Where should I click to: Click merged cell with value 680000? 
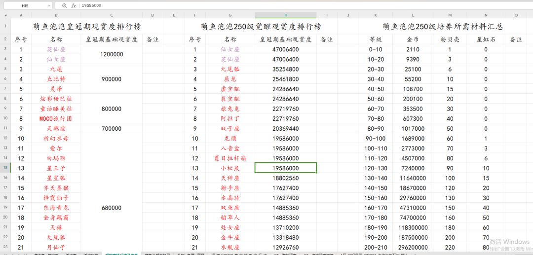(x=112, y=208)
